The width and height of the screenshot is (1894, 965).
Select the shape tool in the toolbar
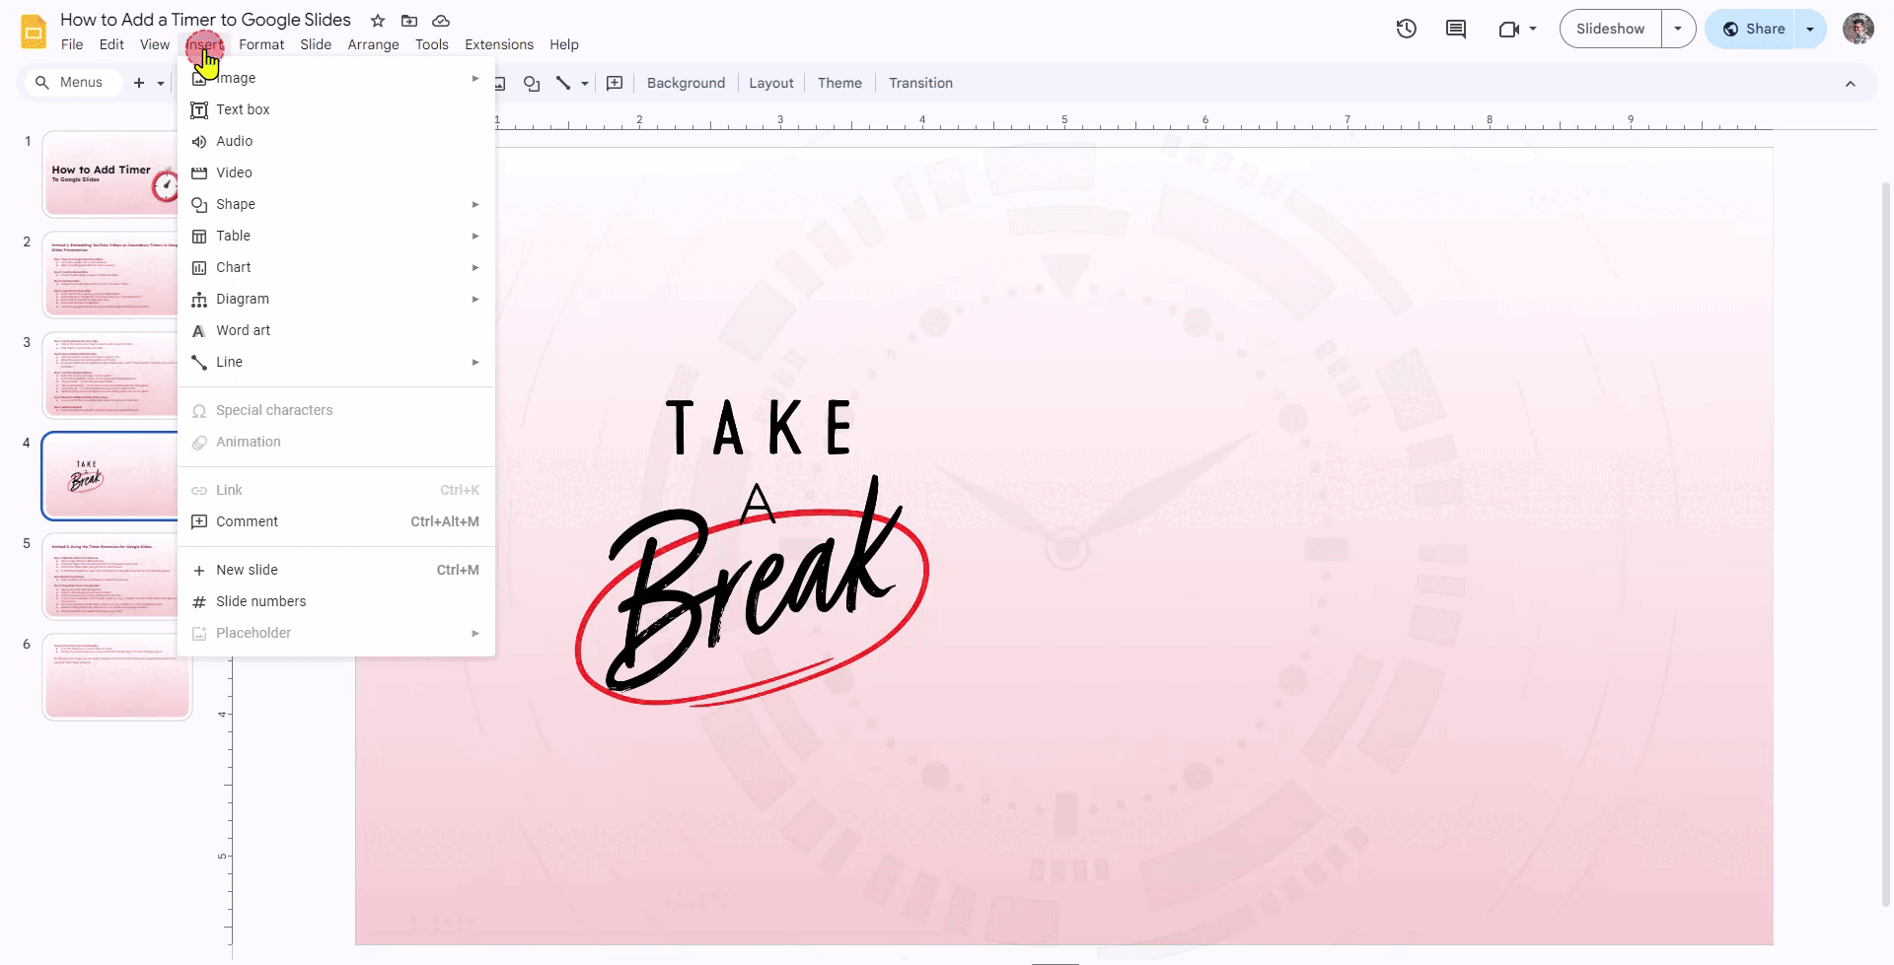532,85
